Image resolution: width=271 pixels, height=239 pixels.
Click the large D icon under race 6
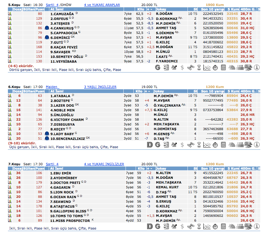pyautogui.click(x=150, y=145)
